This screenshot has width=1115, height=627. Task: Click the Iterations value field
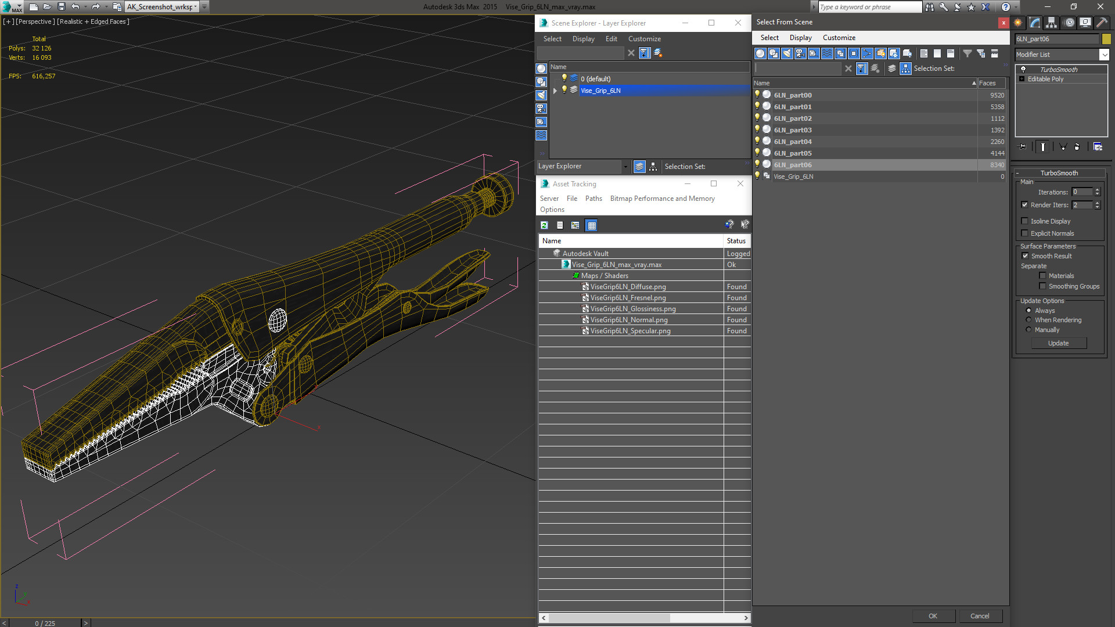click(x=1082, y=192)
